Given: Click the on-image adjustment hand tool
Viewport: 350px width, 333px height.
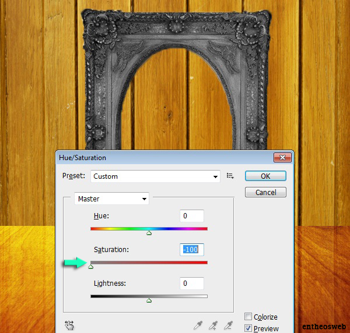Looking at the screenshot, I should tap(69, 325).
